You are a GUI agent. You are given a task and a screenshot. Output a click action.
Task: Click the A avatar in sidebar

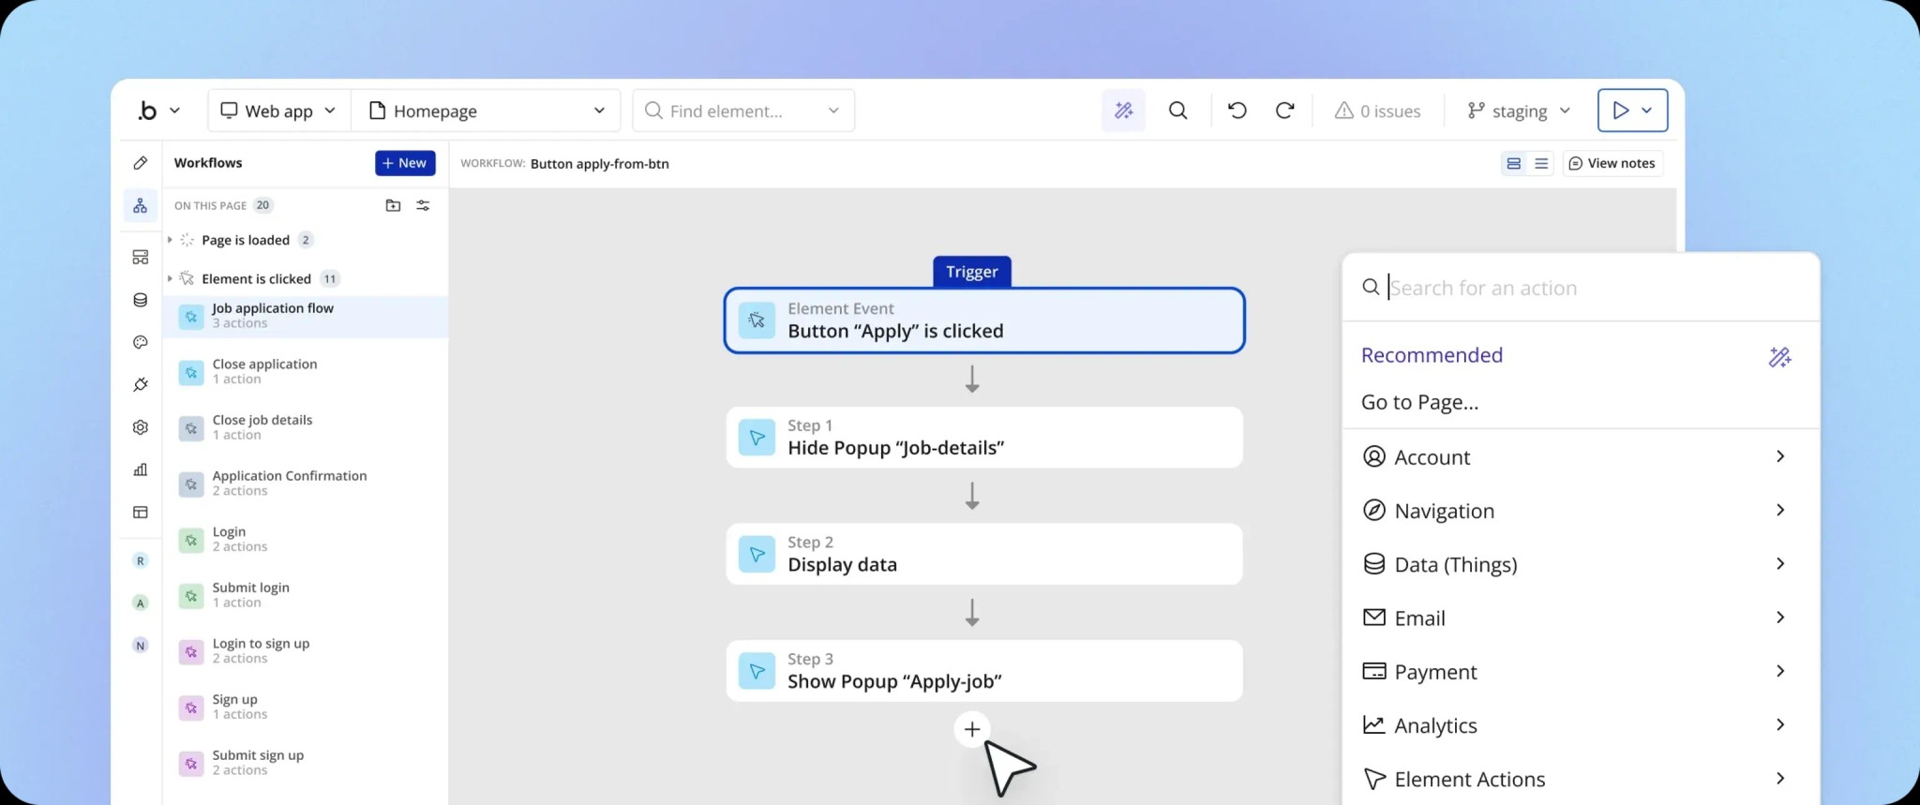pyautogui.click(x=141, y=603)
